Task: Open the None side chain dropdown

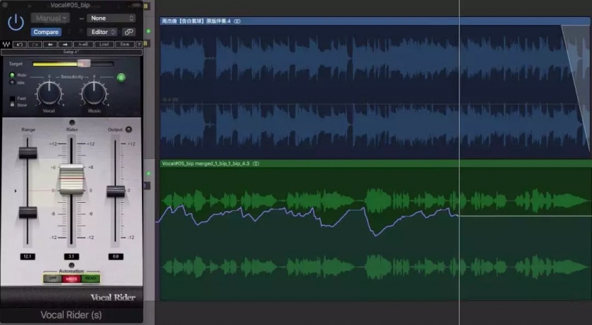Action: coord(111,19)
